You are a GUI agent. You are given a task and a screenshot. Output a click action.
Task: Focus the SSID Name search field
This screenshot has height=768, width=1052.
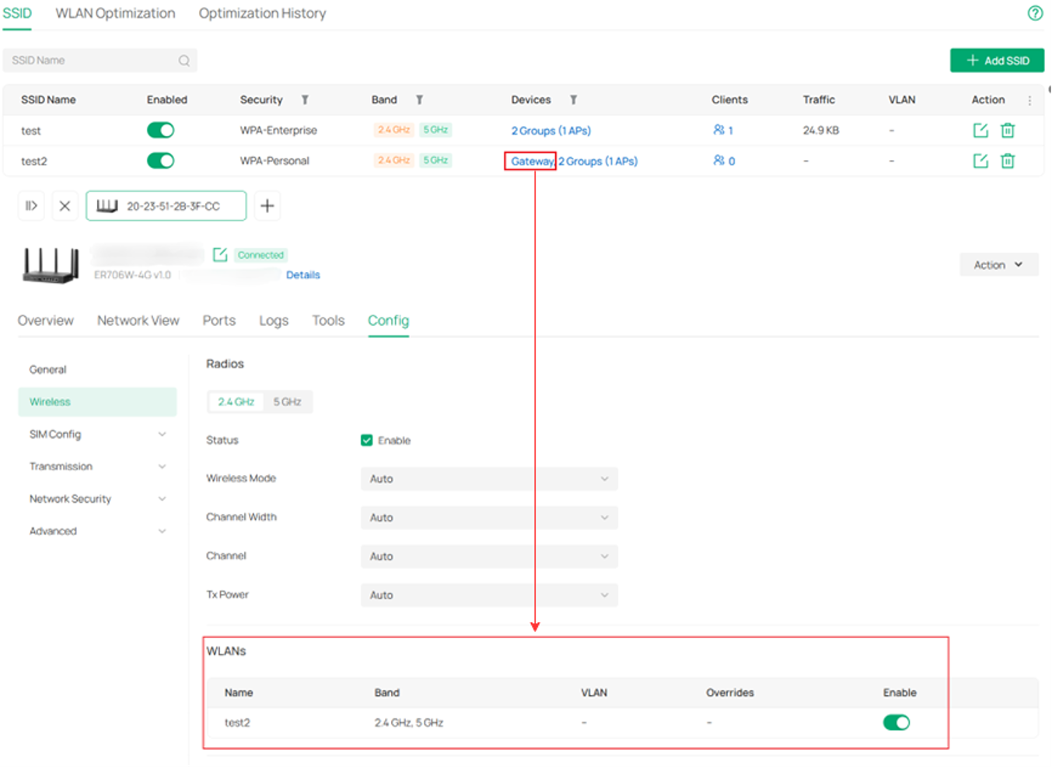[100, 61]
